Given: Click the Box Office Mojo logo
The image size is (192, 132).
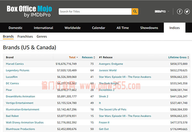Looking at the screenshot, I should [x=29, y=11].
